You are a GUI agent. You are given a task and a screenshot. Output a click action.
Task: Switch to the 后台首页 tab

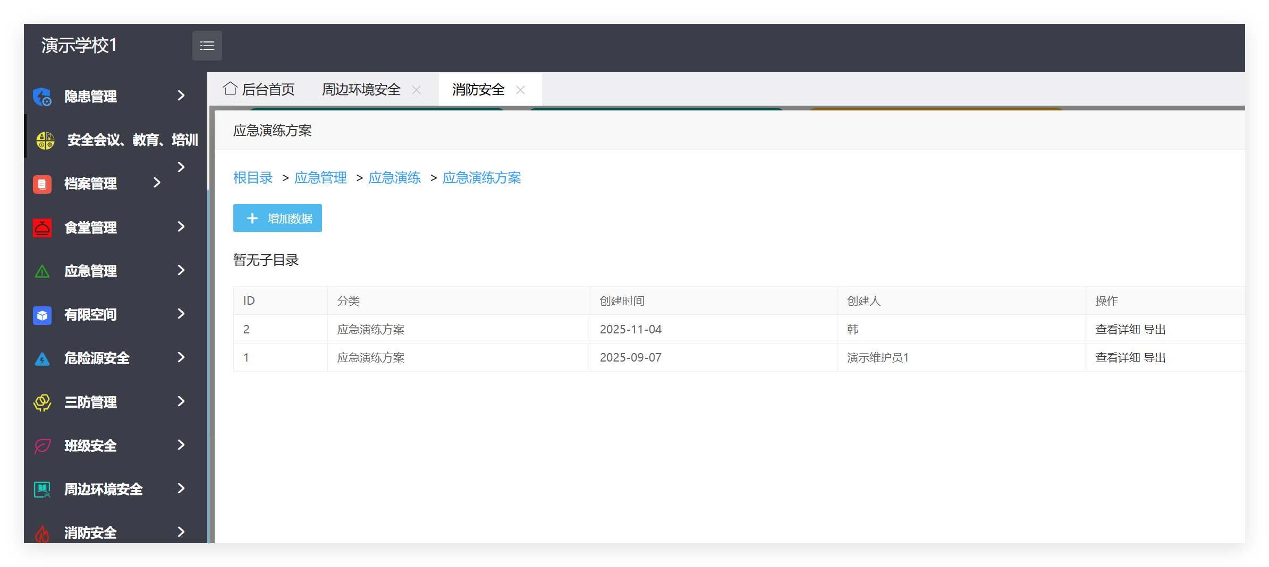point(268,89)
